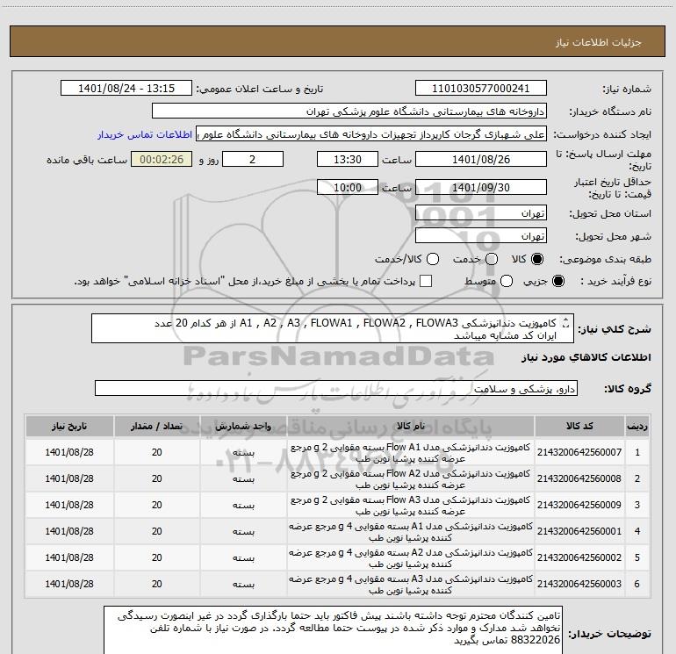This screenshot has width=676, height=654.
Task: Click the شماره نیاز field 1101030577000241
Action: coord(481,89)
